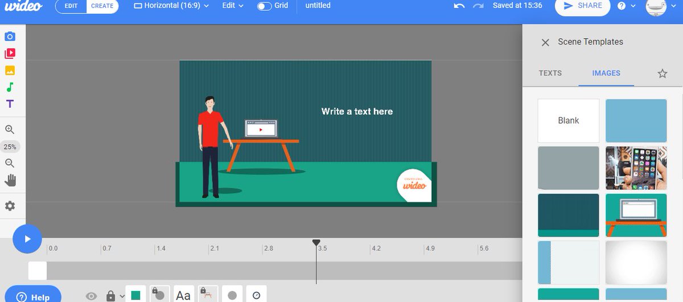Click the playhead marker at 3.5
Screen dimensions: 683x302
point(316,243)
